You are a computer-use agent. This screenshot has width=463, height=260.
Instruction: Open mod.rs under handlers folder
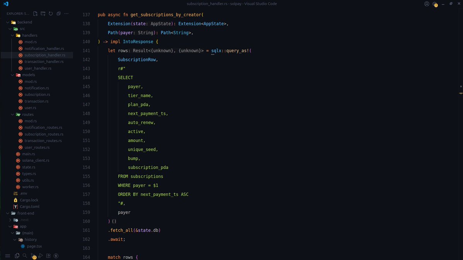(31, 42)
